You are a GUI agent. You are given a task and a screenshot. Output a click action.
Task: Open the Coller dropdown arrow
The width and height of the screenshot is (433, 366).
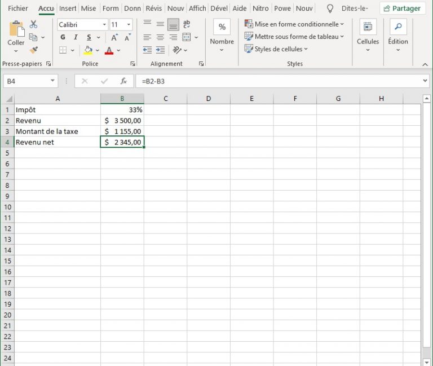(16, 51)
